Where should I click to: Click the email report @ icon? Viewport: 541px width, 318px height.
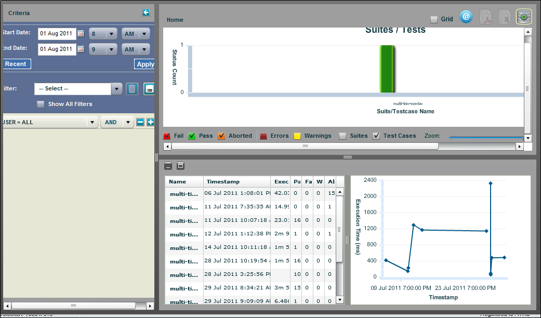466,17
